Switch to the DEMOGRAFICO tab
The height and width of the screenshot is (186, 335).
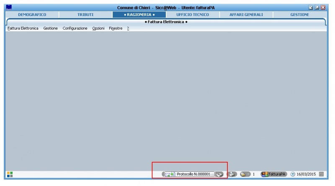tap(32, 15)
